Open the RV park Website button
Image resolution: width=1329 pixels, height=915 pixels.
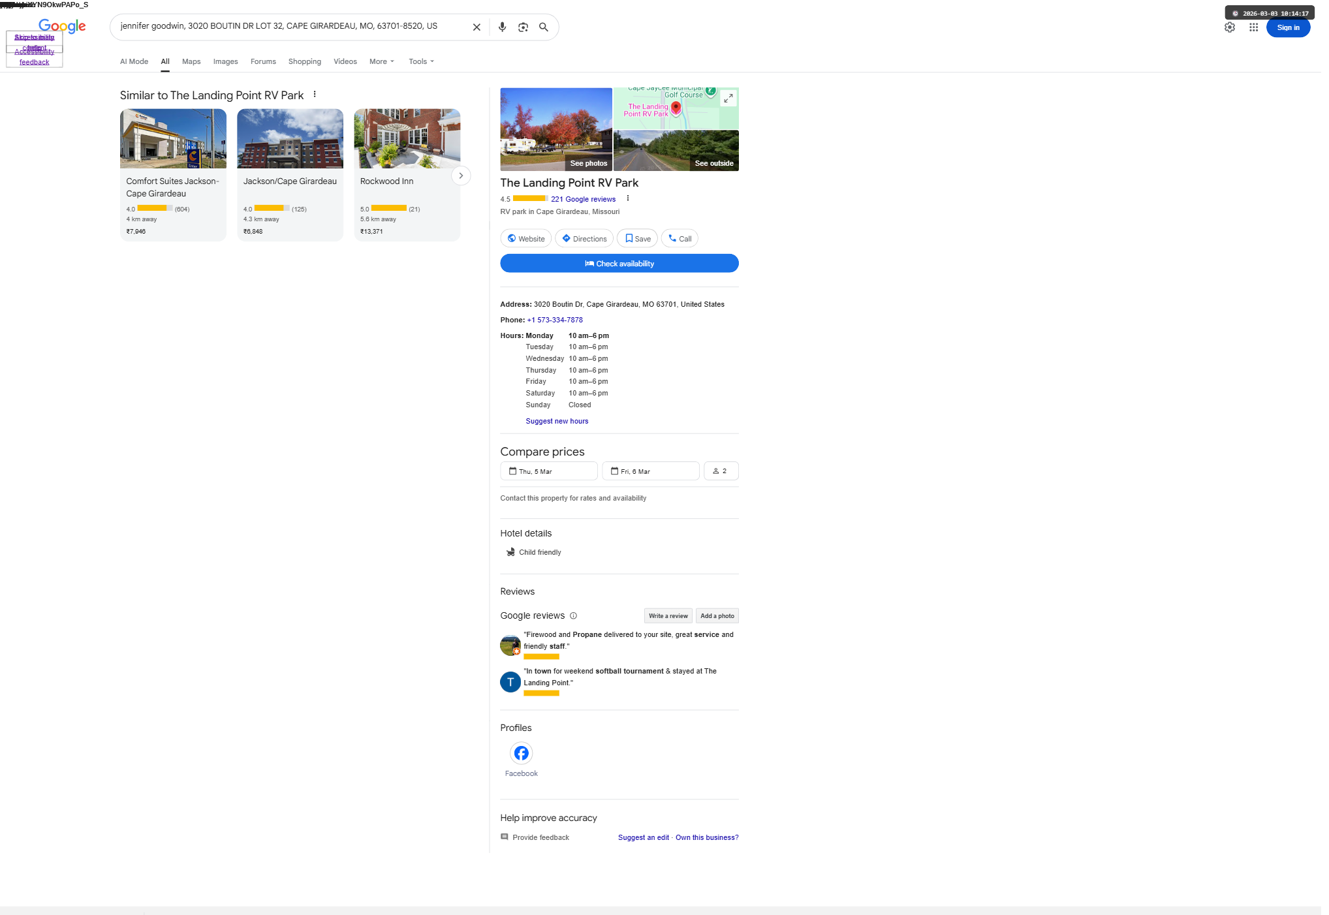point(526,239)
